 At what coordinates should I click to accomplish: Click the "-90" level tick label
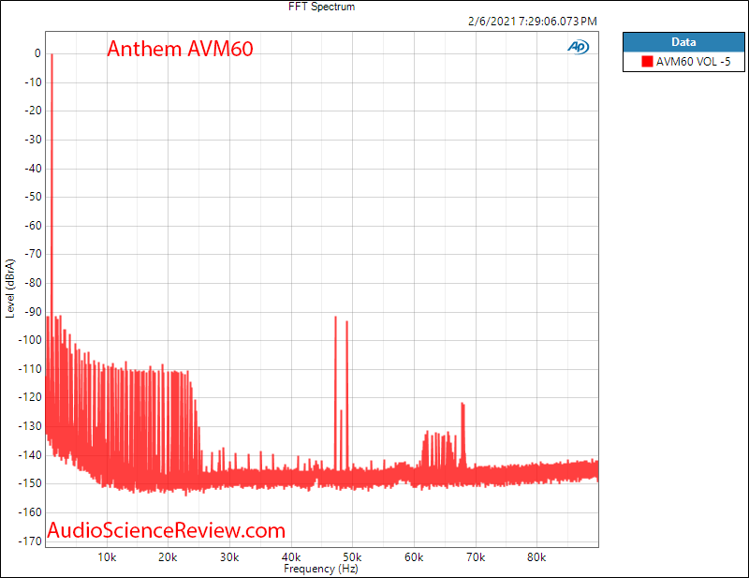pyautogui.click(x=33, y=311)
